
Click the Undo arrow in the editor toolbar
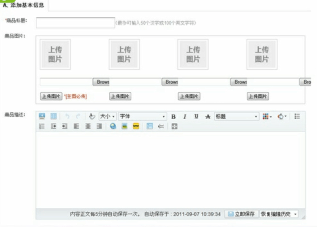point(67,116)
